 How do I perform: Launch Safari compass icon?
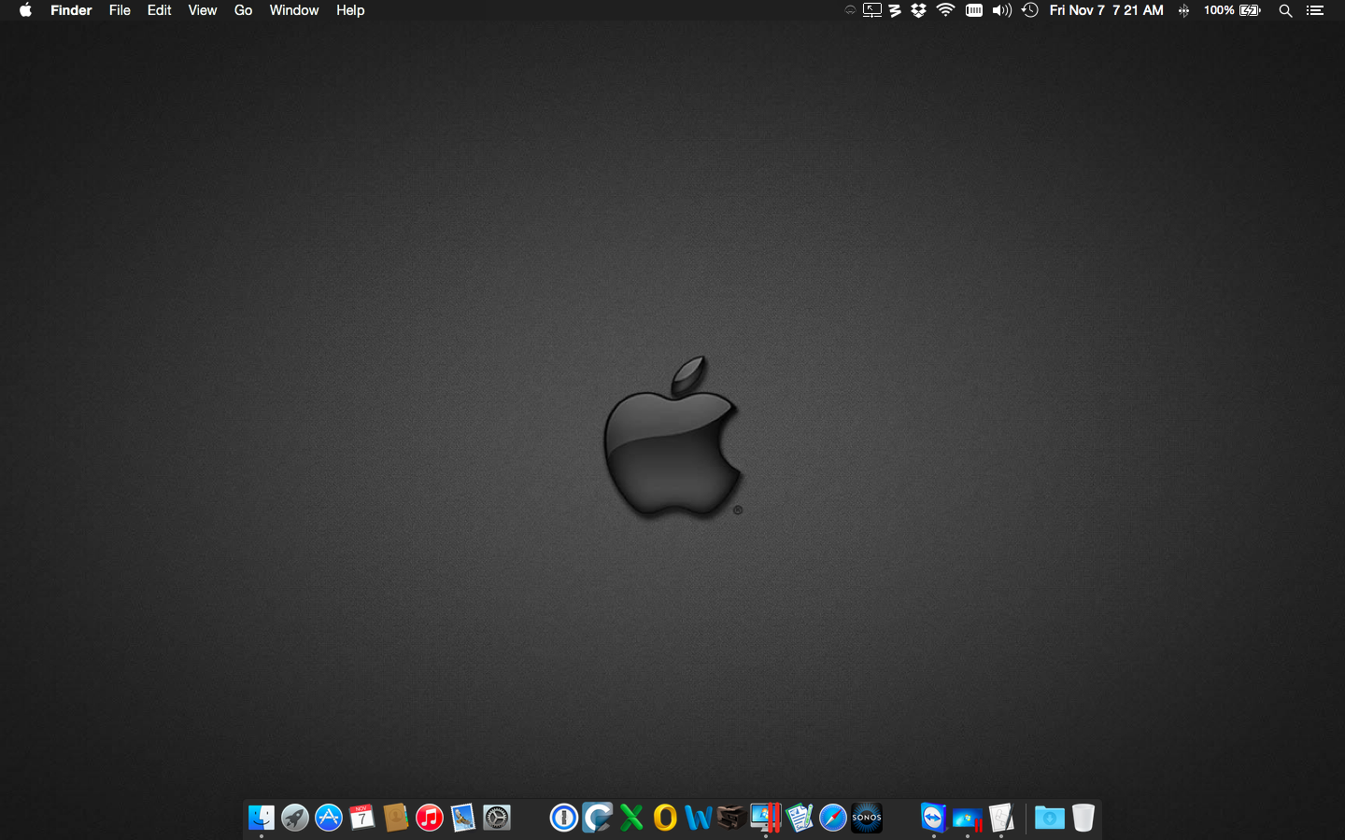[833, 818]
